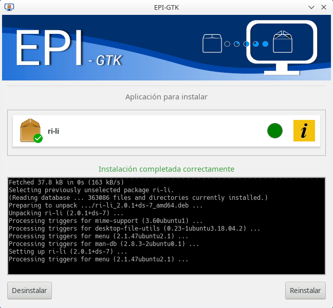This screenshot has height=308, width=333.
Task: Click the 'Preparing to unpack' terminal line
Action: pyautogui.click(x=105, y=206)
